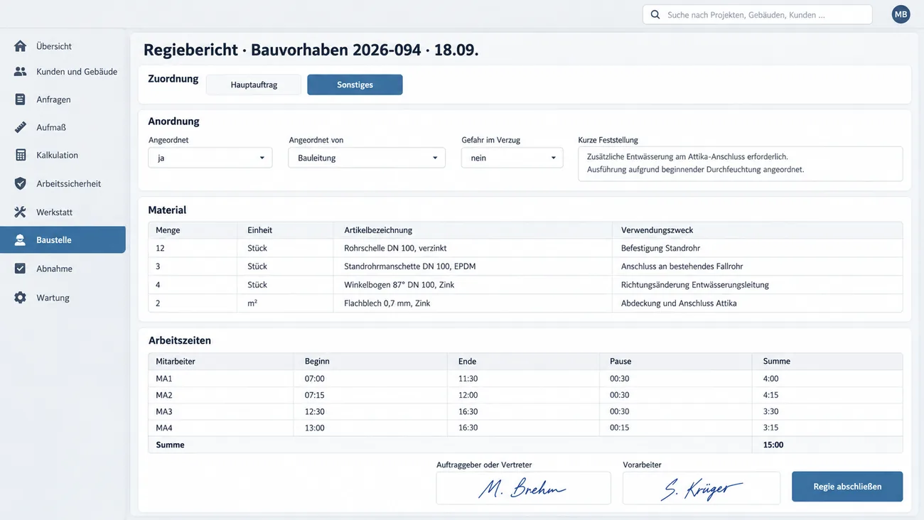Click MA1 start time 07:00

(370, 379)
